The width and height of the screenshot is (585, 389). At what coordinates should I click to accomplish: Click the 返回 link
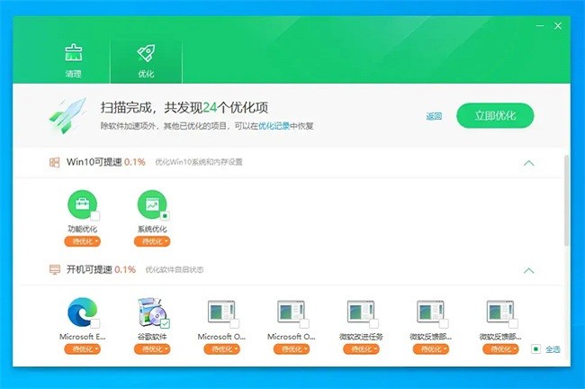tap(434, 116)
